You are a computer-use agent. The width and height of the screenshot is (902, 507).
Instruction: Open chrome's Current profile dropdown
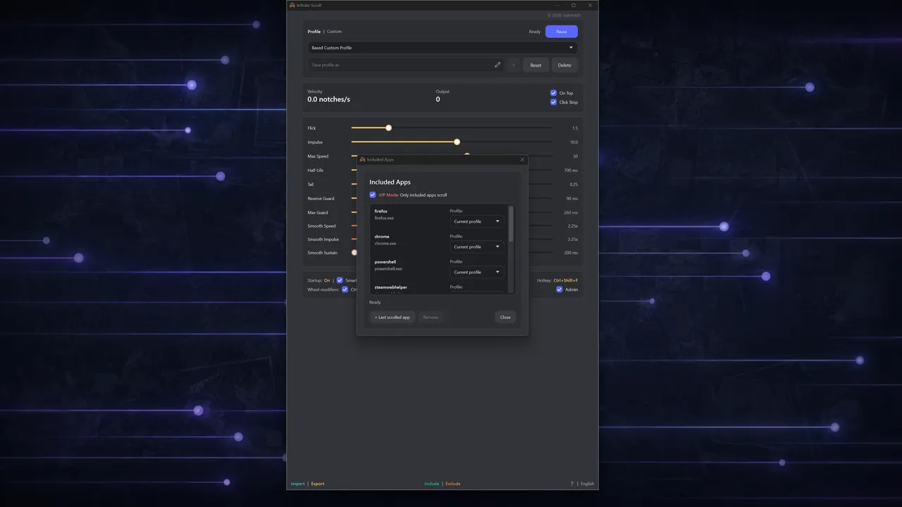[x=477, y=246]
